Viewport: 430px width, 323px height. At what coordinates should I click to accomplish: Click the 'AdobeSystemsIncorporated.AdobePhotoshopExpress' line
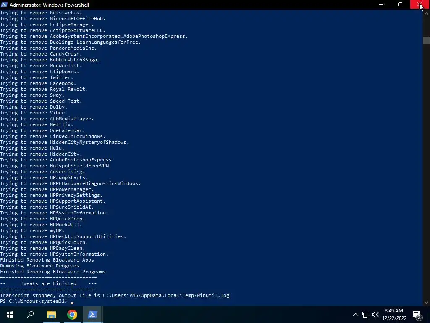coord(94,36)
